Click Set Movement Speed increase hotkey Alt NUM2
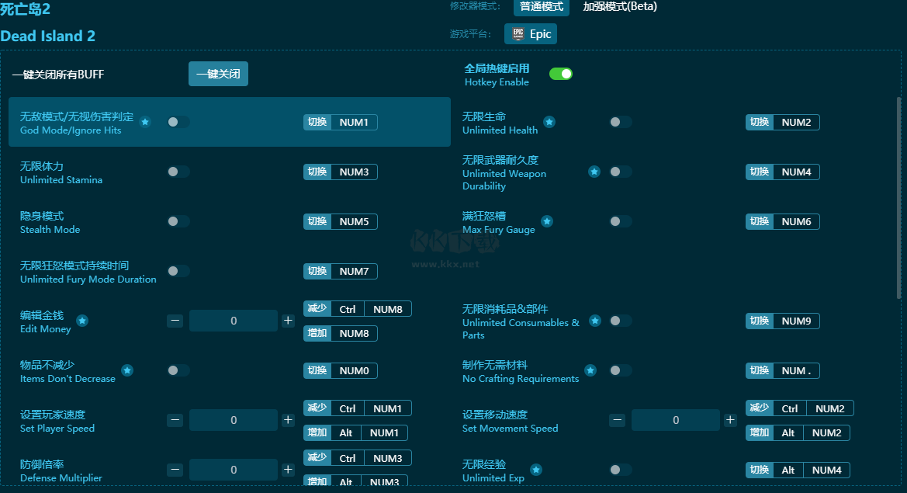Image resolution: width=907 pixels, height=493 pixels. coord(798,432)
